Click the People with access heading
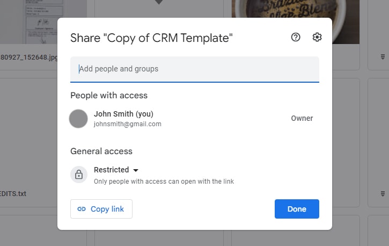This screenshot has width=389, height=246. (x=109, y=96)
